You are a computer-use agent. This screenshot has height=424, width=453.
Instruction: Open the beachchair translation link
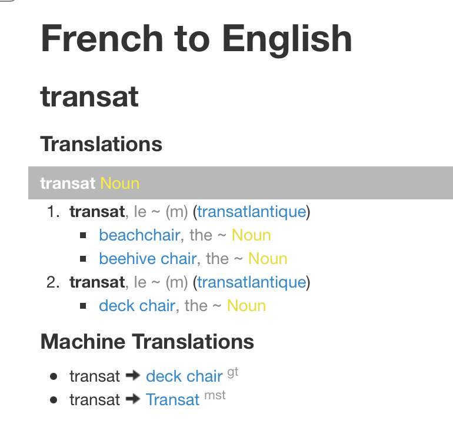click(139, 235)
